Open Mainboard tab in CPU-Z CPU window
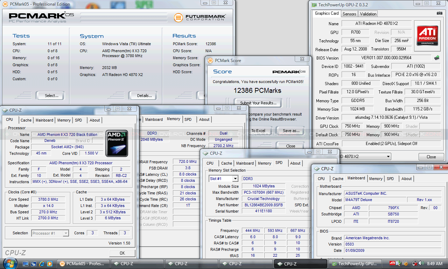The image size is (448, 269). point(44,120)
